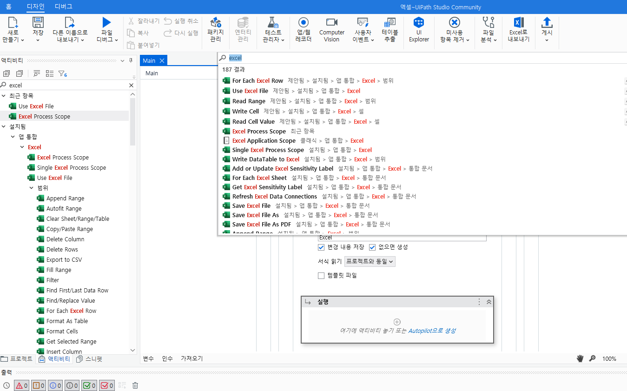Close the Main document tab

(162, 60)
